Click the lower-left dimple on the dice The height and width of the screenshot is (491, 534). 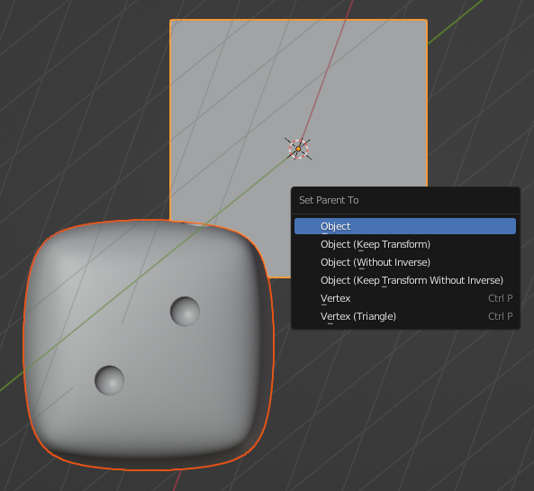(x=109, y=380)
